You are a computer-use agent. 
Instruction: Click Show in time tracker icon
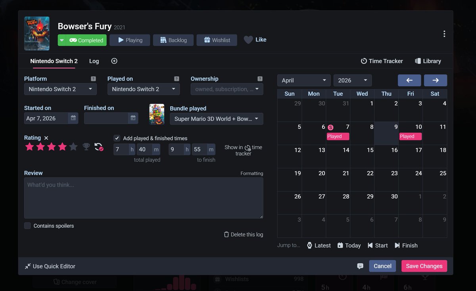tap(248, 147)
